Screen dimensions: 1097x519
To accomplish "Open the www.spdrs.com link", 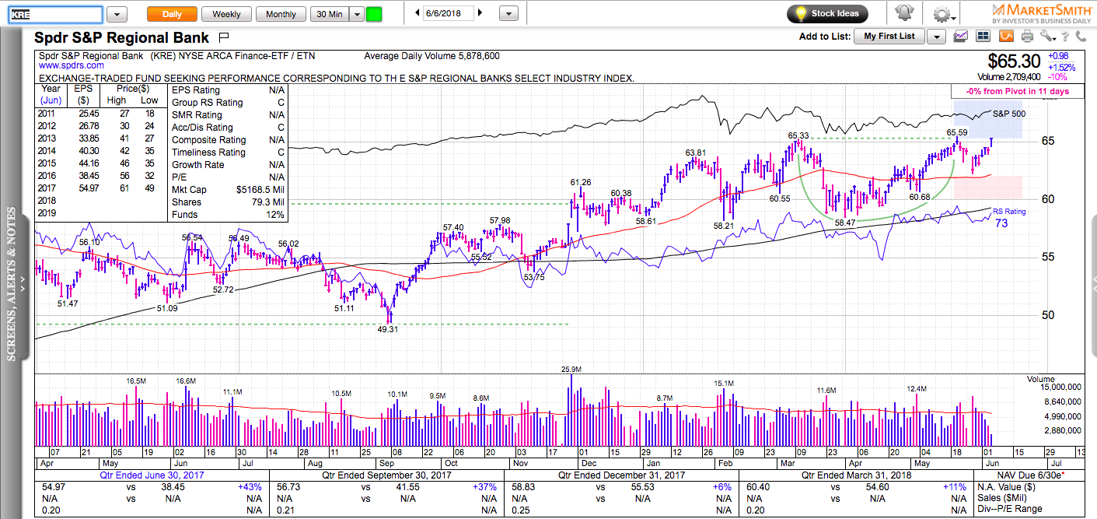I will [72, 66].
